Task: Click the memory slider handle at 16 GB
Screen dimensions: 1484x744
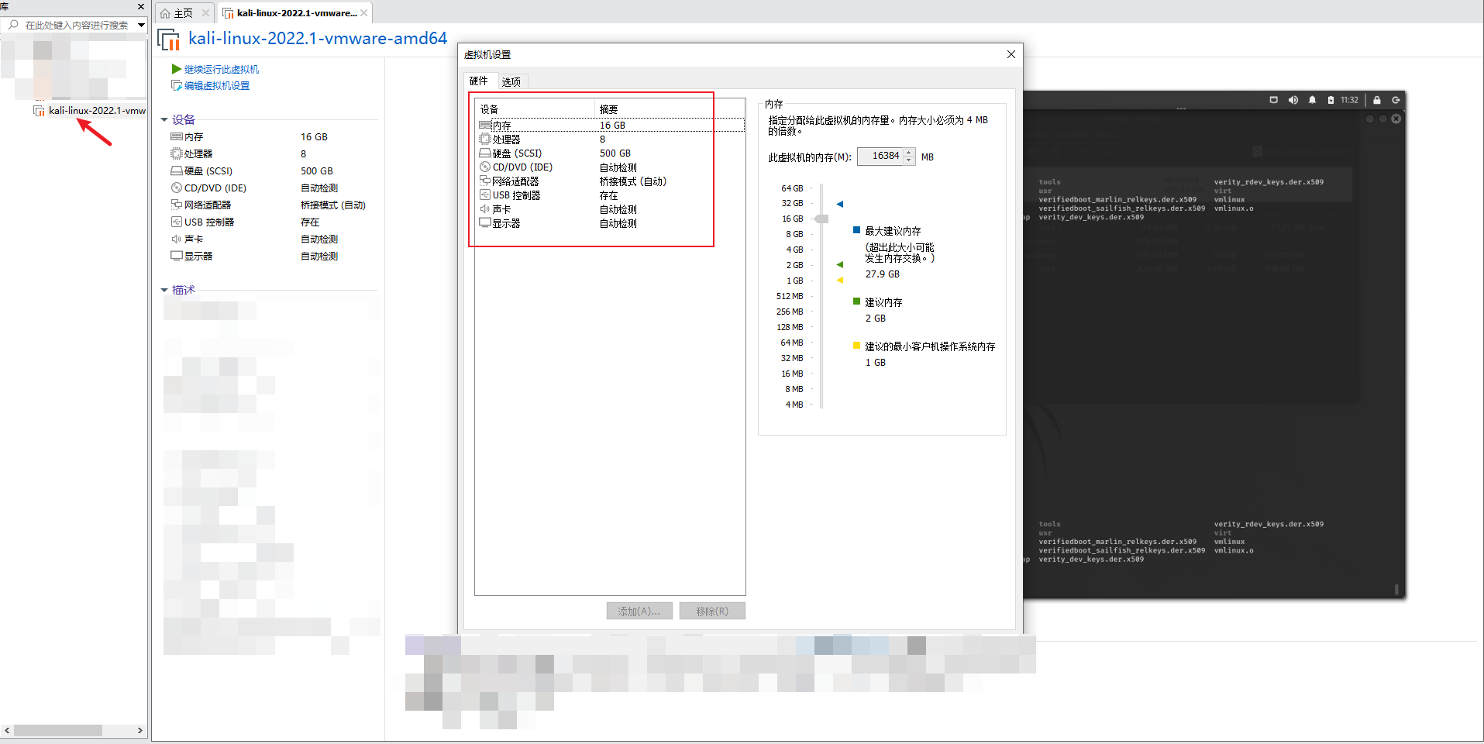Action: [821, 219]
